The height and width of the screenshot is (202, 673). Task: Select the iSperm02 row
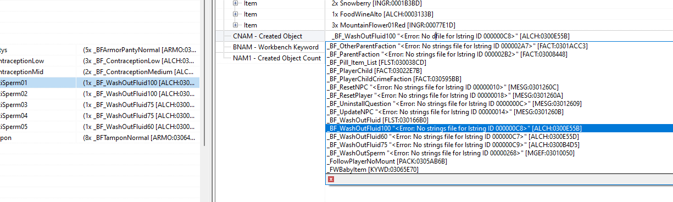click(x=99, y=94)
